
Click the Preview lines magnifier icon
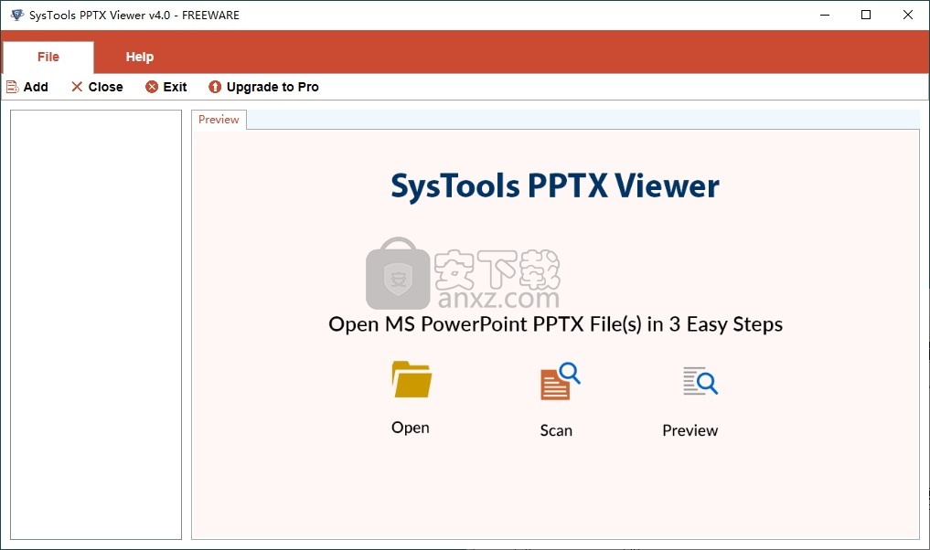coord(700,381)
